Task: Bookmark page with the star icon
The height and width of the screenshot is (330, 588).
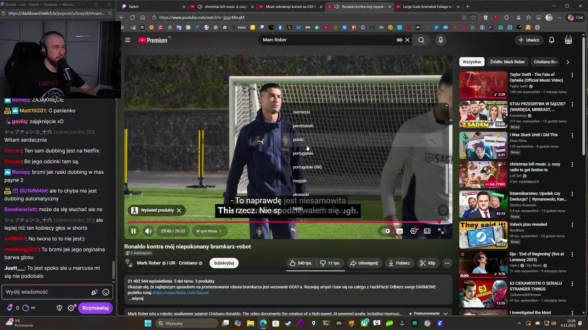Action: (x=473, y=17)
